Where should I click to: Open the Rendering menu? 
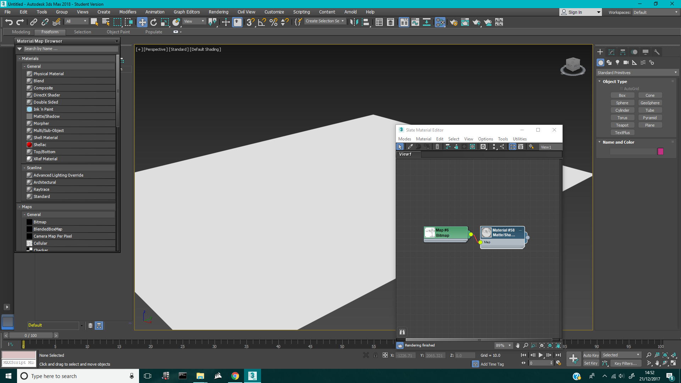(218, 12)
